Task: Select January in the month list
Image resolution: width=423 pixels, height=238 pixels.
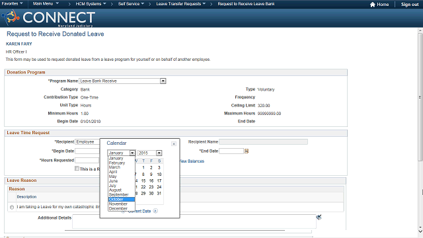Action: [122, 159]
